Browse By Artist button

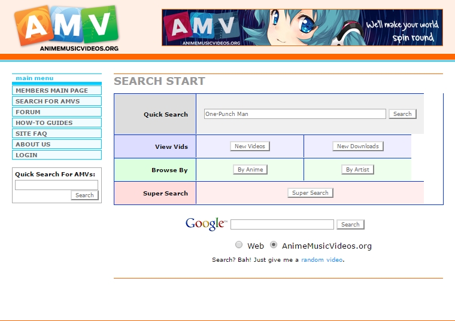tap(357, 170)
